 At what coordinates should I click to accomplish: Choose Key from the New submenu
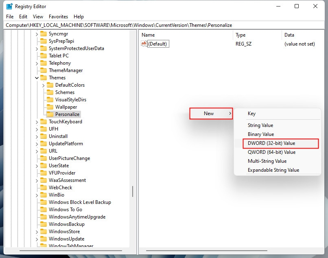pyautogui.click(x=278, y=114)
